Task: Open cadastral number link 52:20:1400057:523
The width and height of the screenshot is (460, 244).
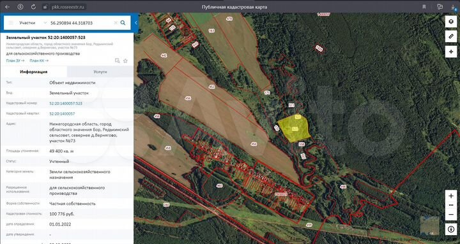Action: (66, 103)
